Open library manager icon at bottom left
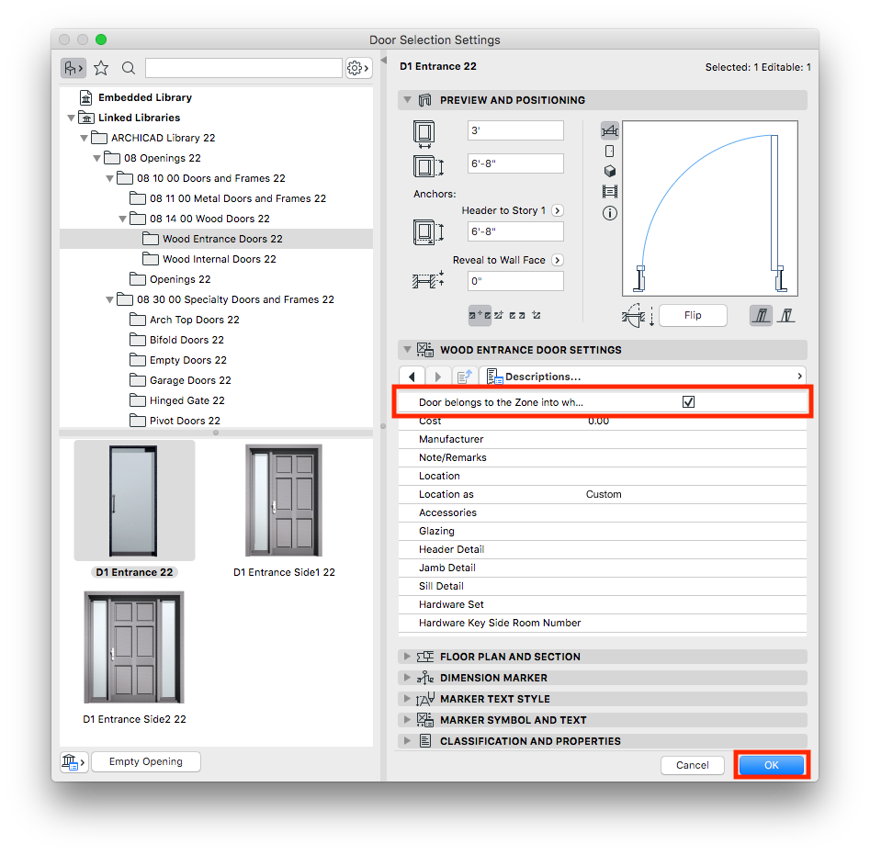870x855 pixels. coord(73,762)
